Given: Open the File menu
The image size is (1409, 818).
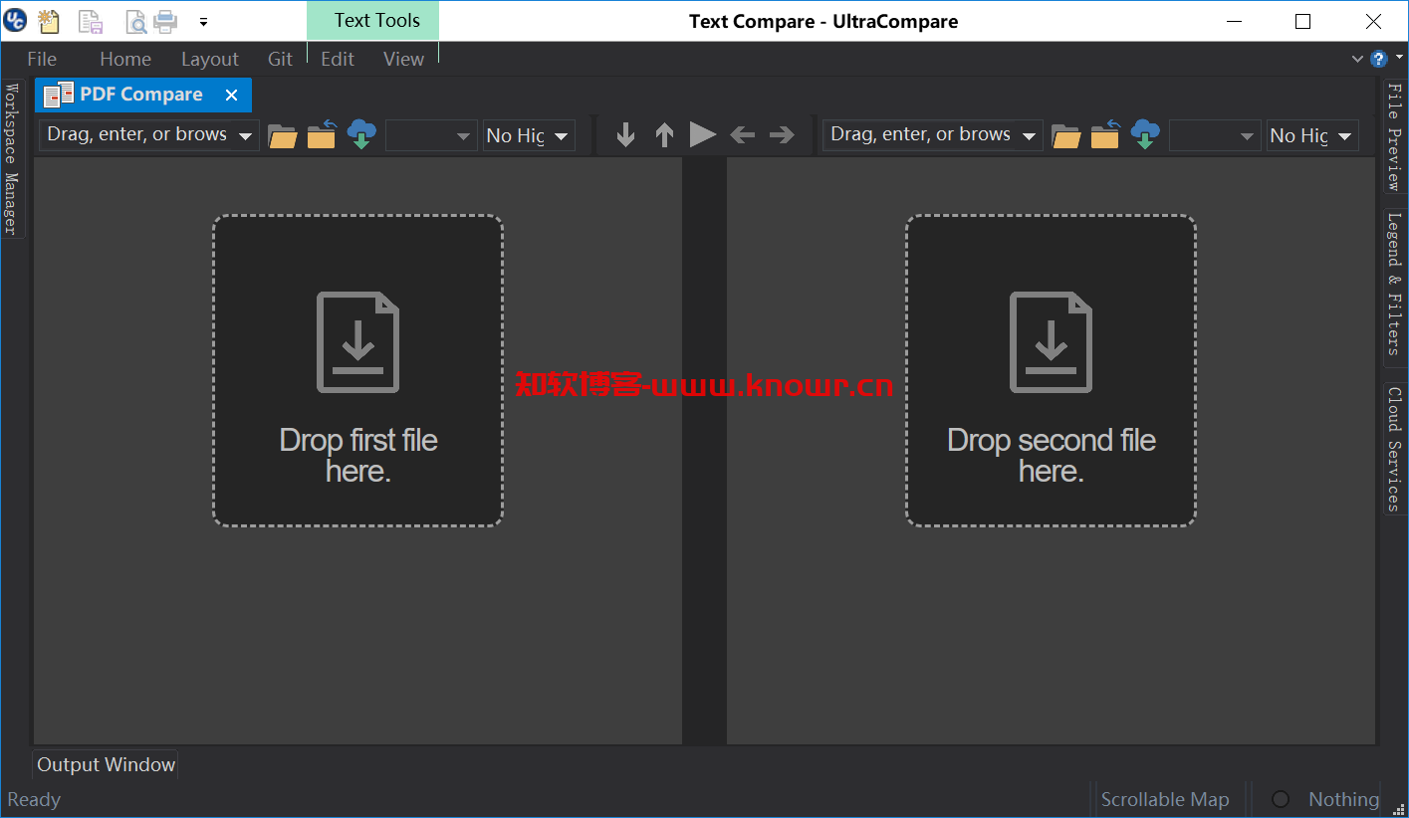Looking at the screenshot, I should tap(42, 59).
